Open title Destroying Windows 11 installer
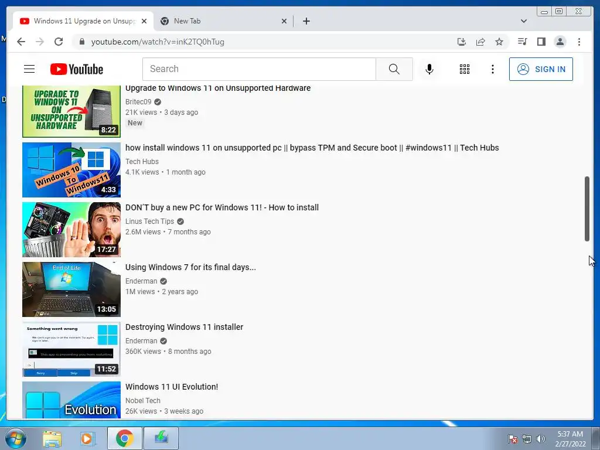 click(x=184, y=327)
